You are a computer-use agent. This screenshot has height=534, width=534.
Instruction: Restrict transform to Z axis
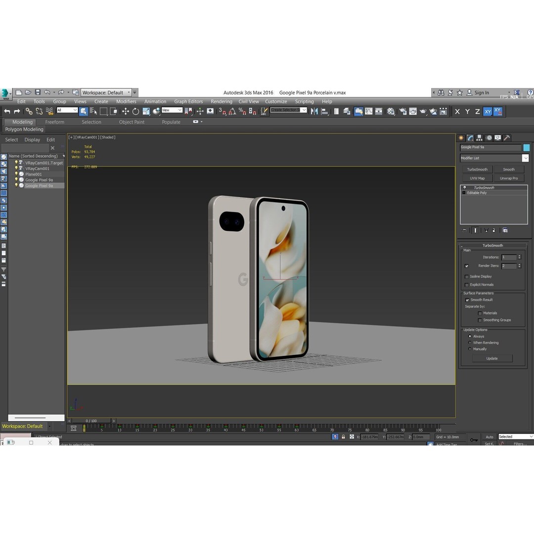coord(478,111)
